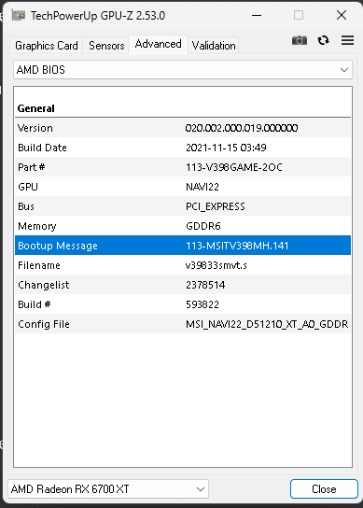363x508 pixels.
Task: Open the Validation tab
Action: [x=214, y=46]
